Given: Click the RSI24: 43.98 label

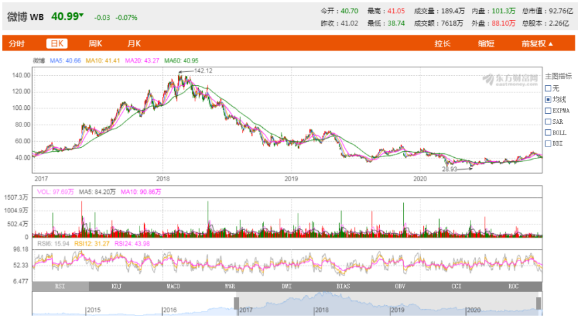Looking at the screenshot, I should (x=132, y=244).
